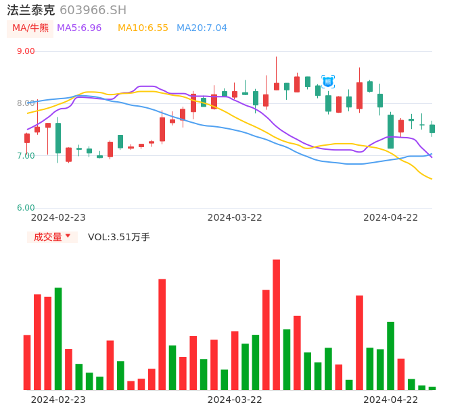464x409 pixels.
Task: Click the 6.00 price axis label
Action: coord(26,208)
